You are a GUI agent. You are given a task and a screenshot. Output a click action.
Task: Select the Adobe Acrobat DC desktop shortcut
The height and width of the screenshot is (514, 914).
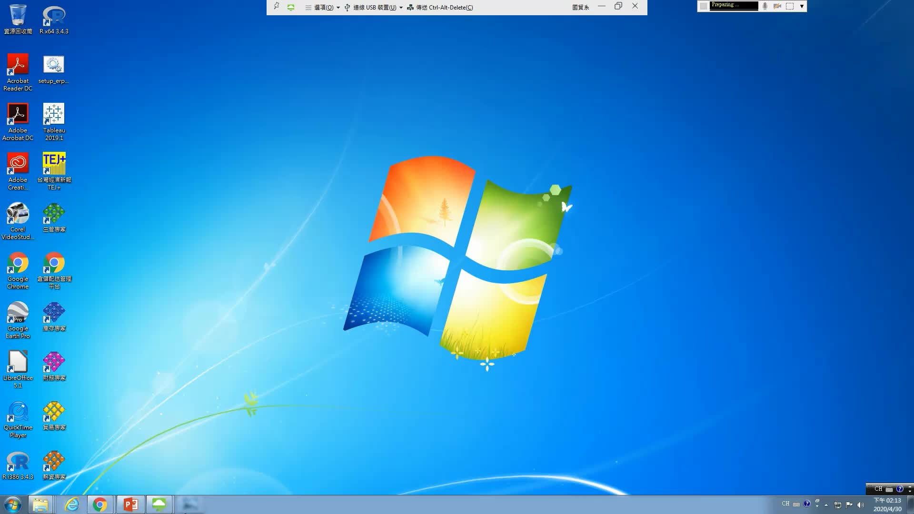click(x=18, y=122)
